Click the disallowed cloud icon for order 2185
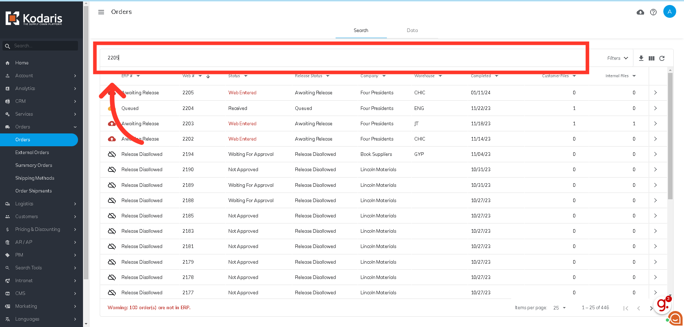The image size is (684, 327). tap(112, 216)
